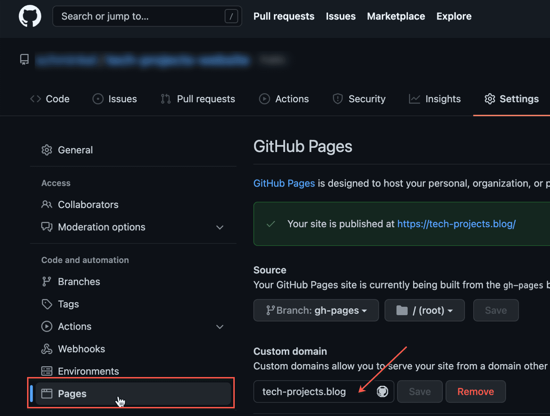Expand the sidebar Actions chevron
The image size is (550, 416).
pyautogui.click(x=220, y=327)
